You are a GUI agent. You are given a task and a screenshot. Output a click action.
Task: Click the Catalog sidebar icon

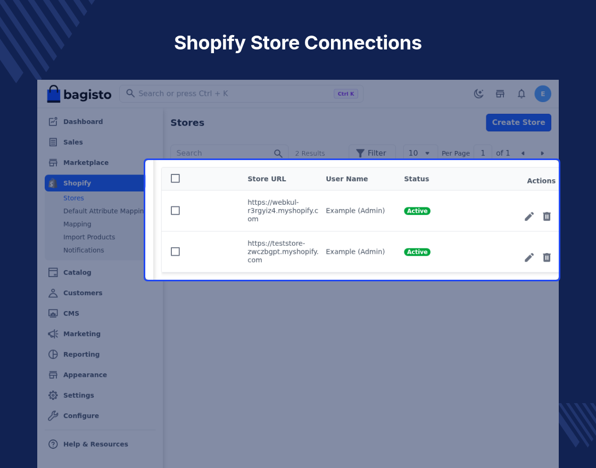pyautogui.click(x=53, y=272)
